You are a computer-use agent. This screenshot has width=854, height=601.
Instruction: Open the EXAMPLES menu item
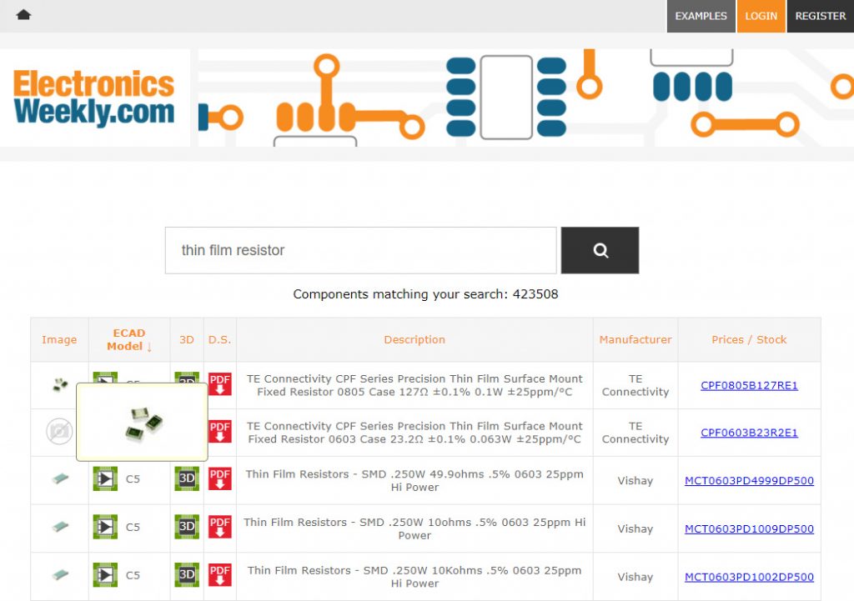tap(701, 16)
